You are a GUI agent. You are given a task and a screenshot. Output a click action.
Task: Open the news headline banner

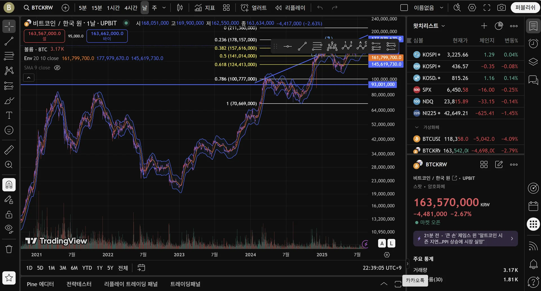tap(465, 239)
